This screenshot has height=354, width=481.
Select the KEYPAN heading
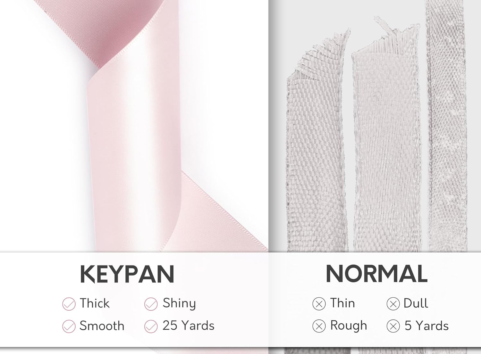[x=127, y=274]
